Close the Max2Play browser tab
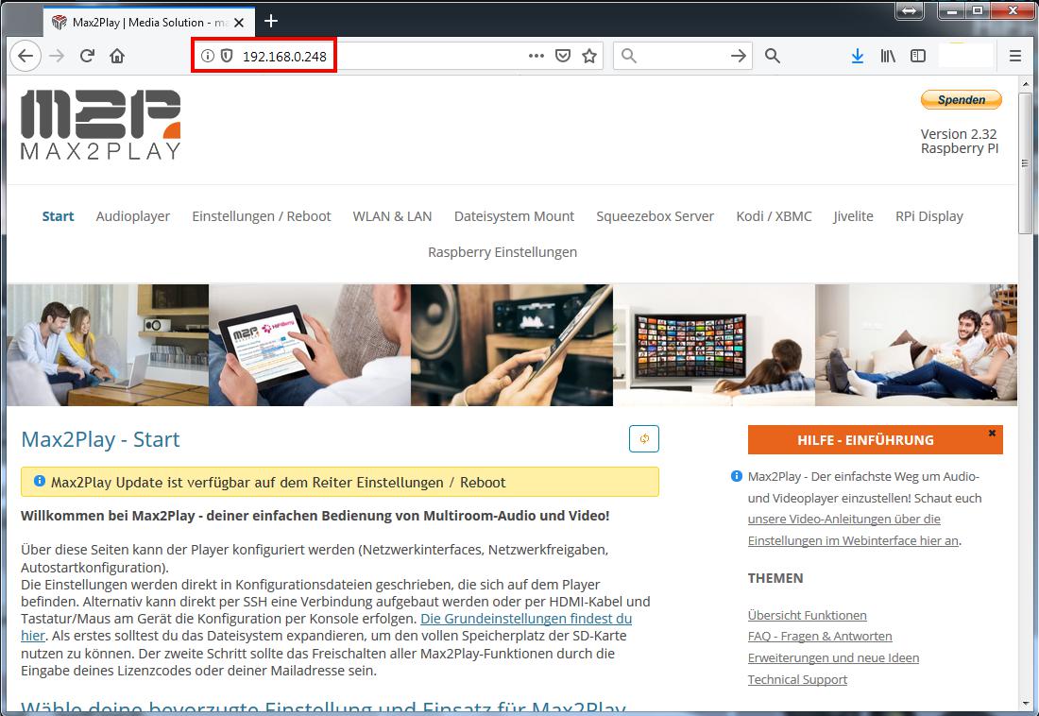This screenshot has height=716, width=1039. click(239, 23)
